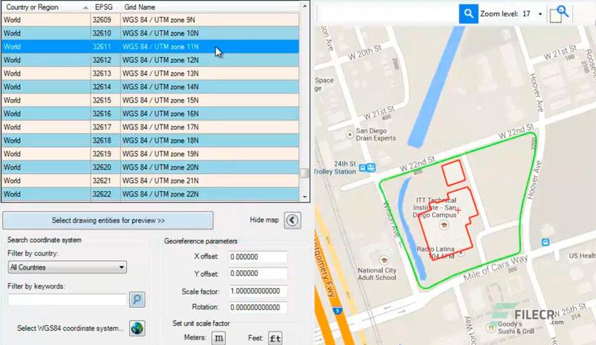
Task: Click the WGS84 globe icon
Action: pyautogui.click(x=137, y=328)
